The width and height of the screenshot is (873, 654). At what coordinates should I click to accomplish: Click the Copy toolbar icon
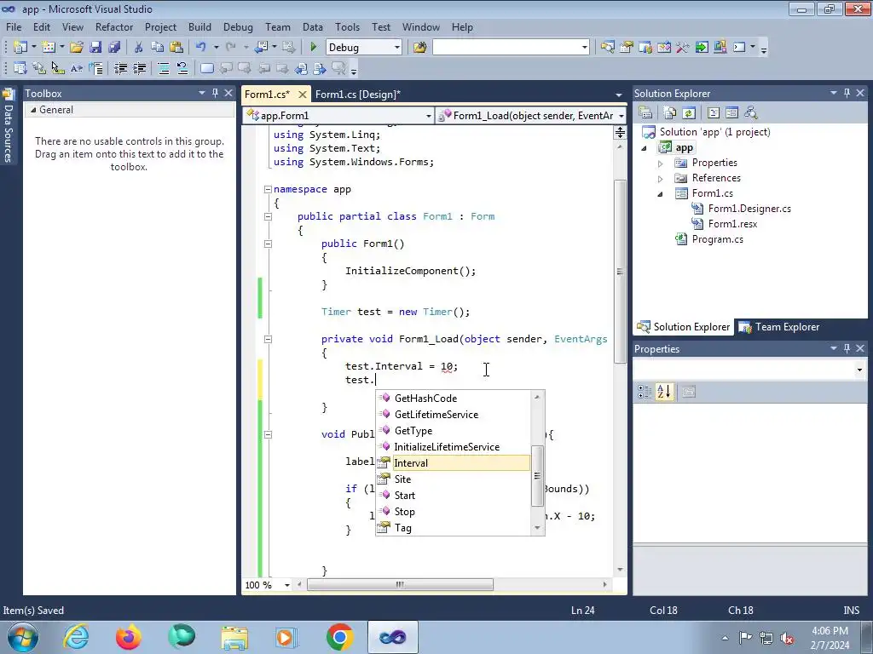click(x=158, y=48)
